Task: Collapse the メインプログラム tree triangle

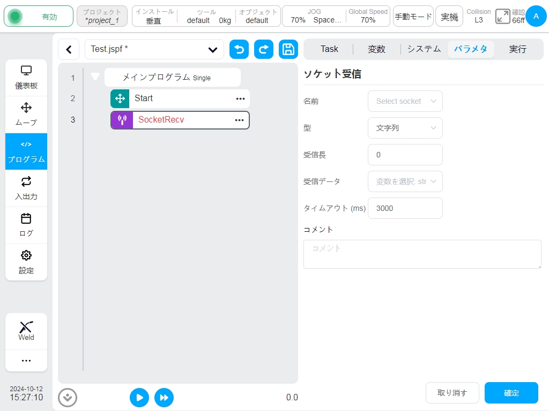Action: coord(95,77)
